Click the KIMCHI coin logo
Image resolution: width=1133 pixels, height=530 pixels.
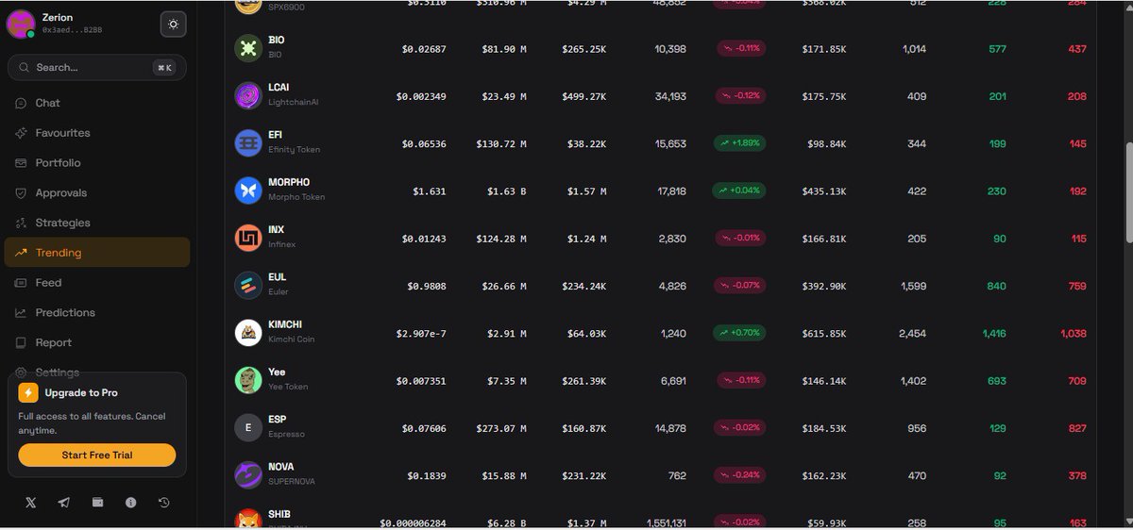pos(247,333)
